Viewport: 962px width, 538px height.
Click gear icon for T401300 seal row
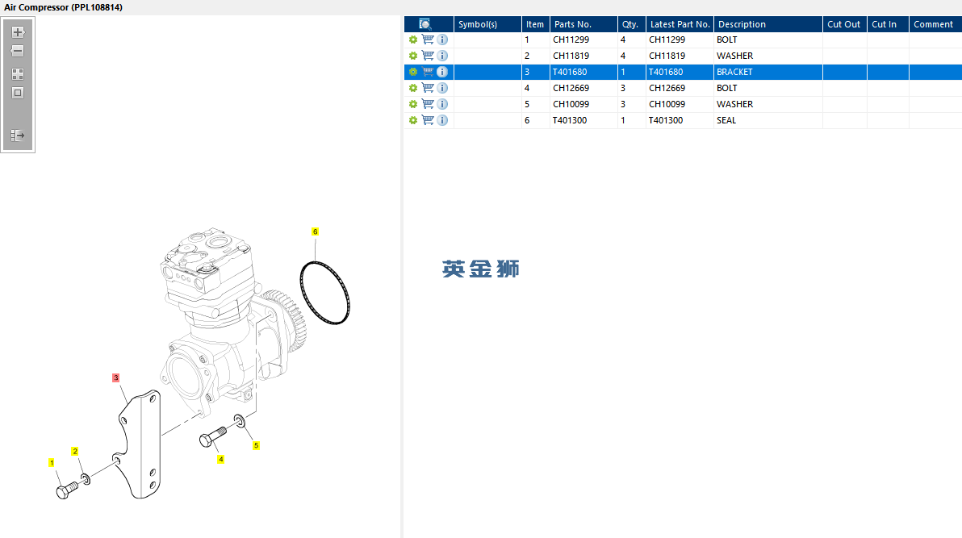coord(413,120)
